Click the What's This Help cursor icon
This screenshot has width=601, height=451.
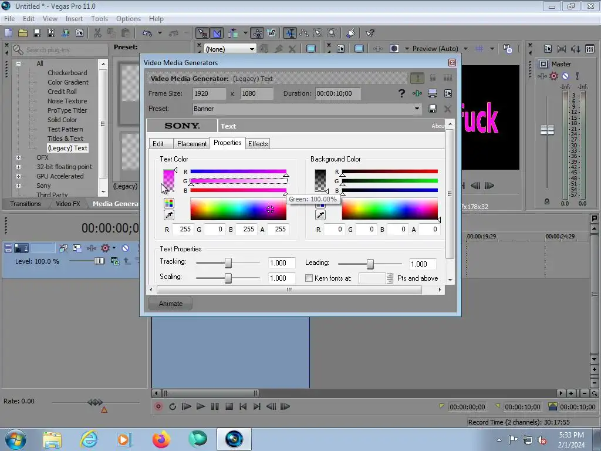click(370, 33)
